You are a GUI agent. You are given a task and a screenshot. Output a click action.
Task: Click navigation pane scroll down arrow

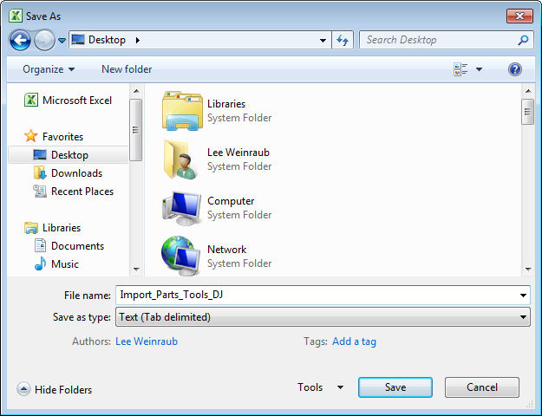tap(136, 269)
